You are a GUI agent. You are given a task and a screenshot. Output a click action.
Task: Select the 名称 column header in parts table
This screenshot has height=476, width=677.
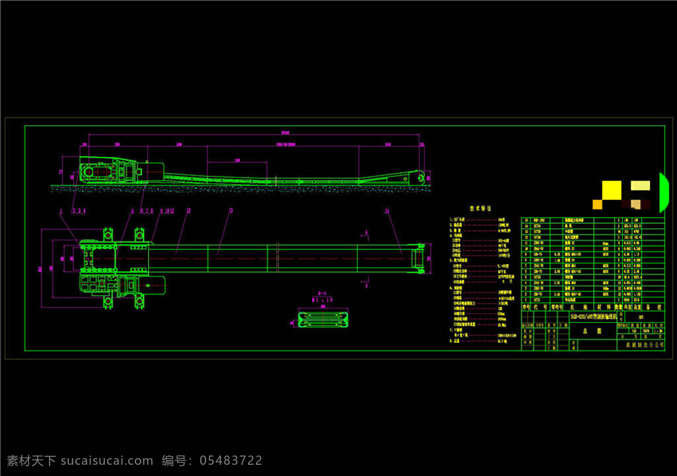pos(578,308)
